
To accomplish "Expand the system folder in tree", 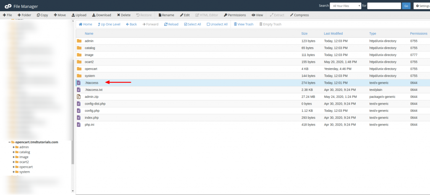I will coord(14,172).
